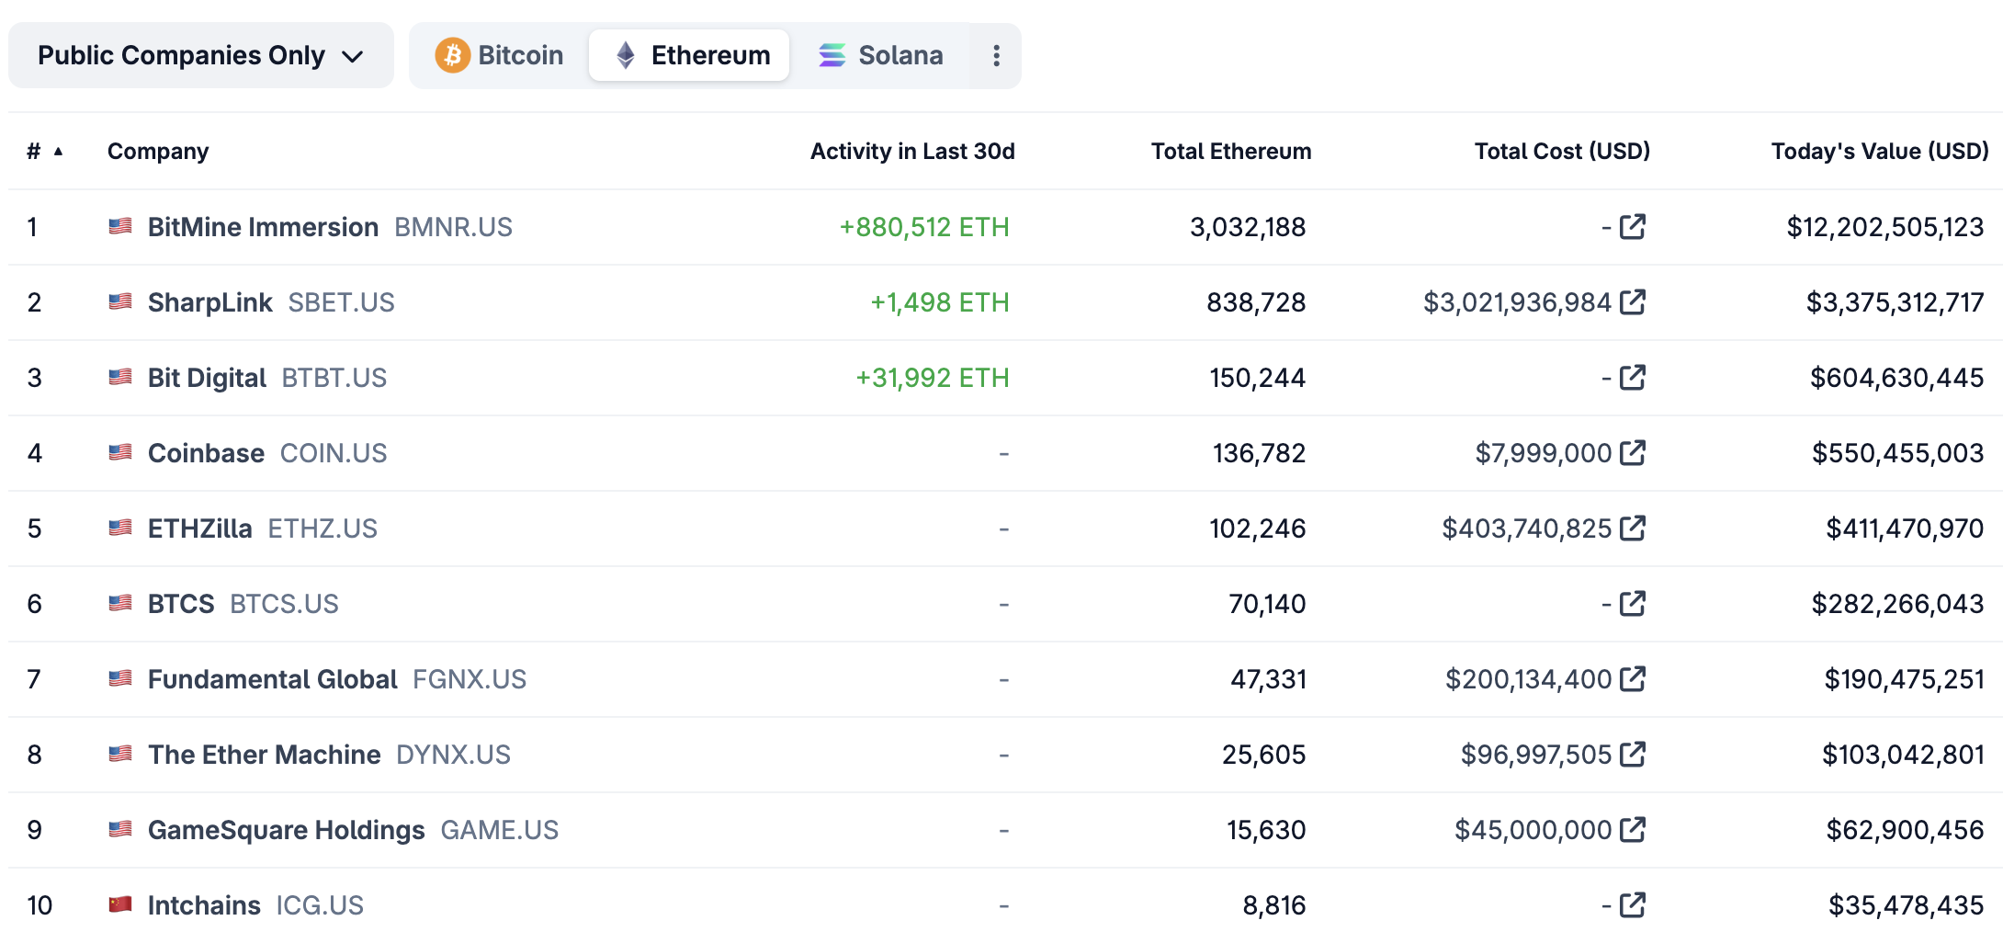Open external link icon in BitMine's Total Cost cell

[x=1633, y=227]
